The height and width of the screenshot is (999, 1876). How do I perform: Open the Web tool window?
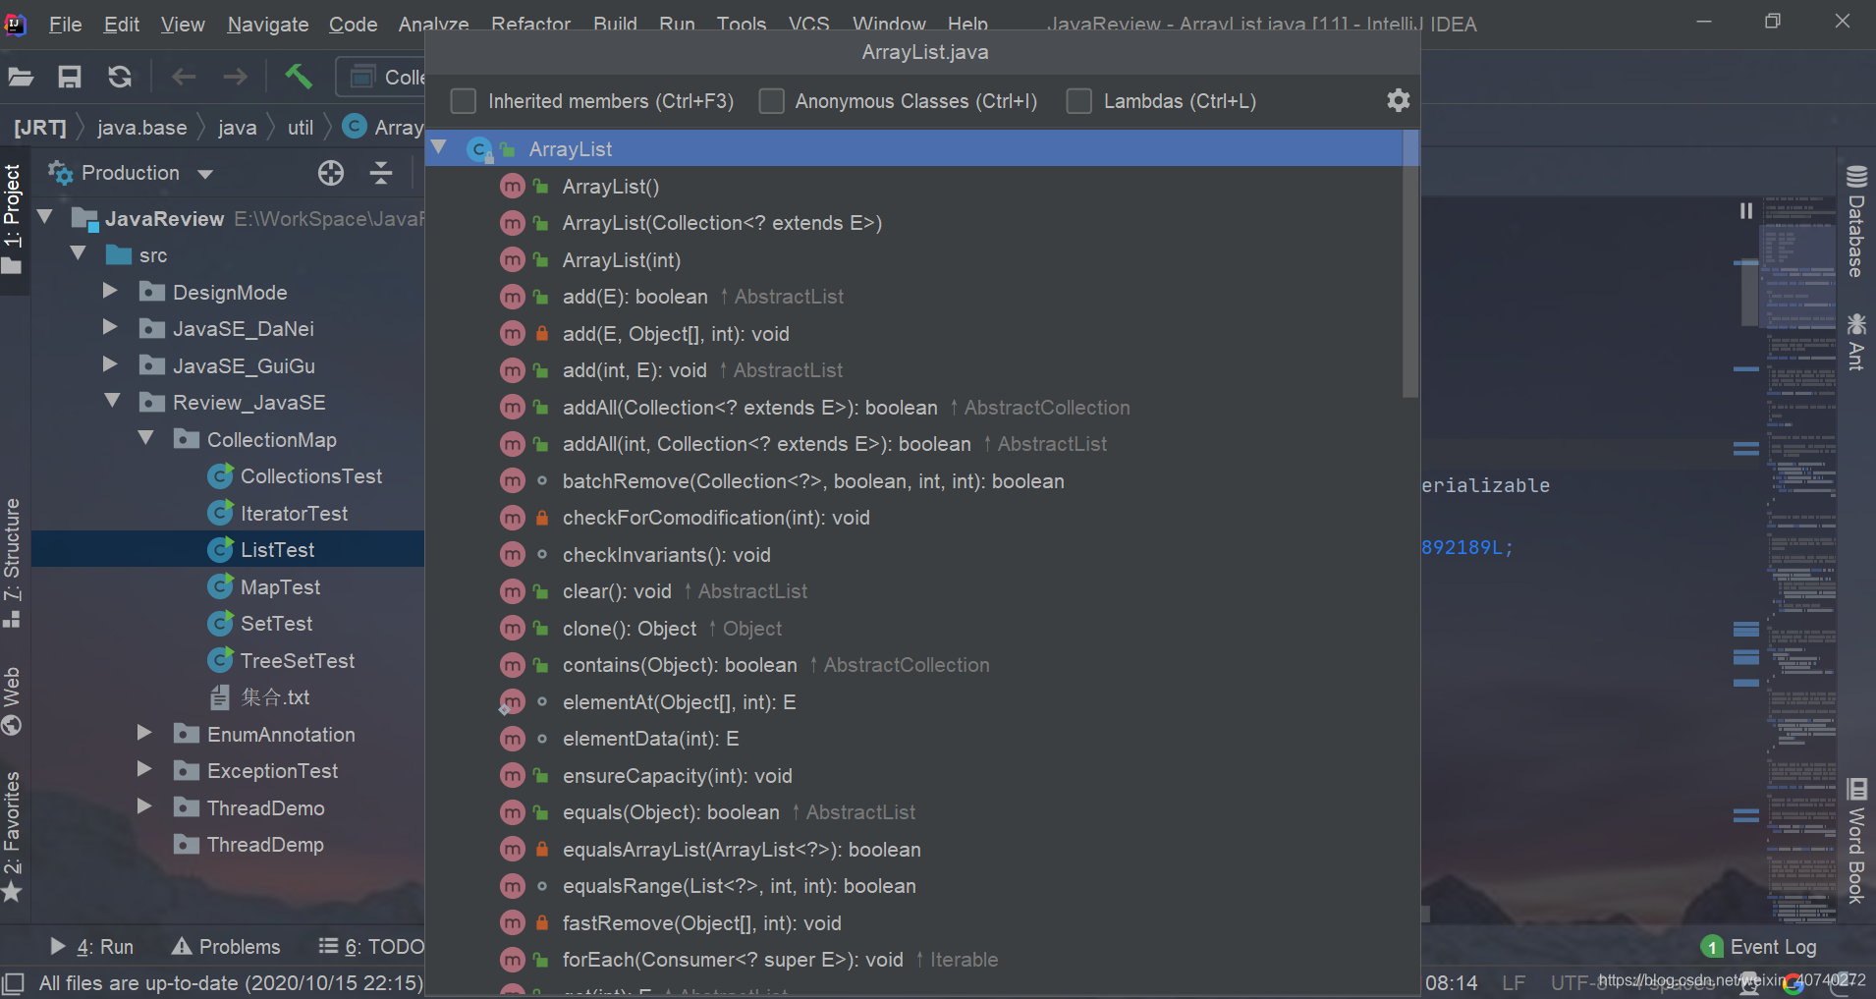12,700
